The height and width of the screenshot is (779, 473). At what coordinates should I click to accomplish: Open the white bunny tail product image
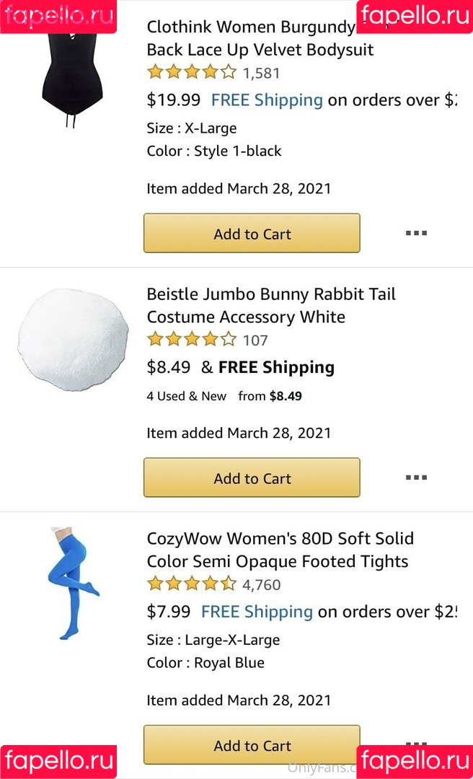(x=72, y=339)
